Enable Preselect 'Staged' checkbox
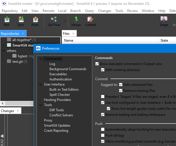 103,97
